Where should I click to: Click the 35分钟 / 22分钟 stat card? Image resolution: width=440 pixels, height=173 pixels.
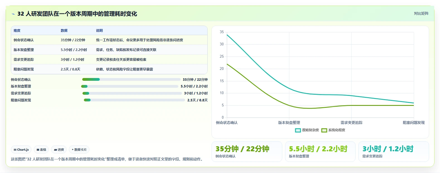[247, 152]
